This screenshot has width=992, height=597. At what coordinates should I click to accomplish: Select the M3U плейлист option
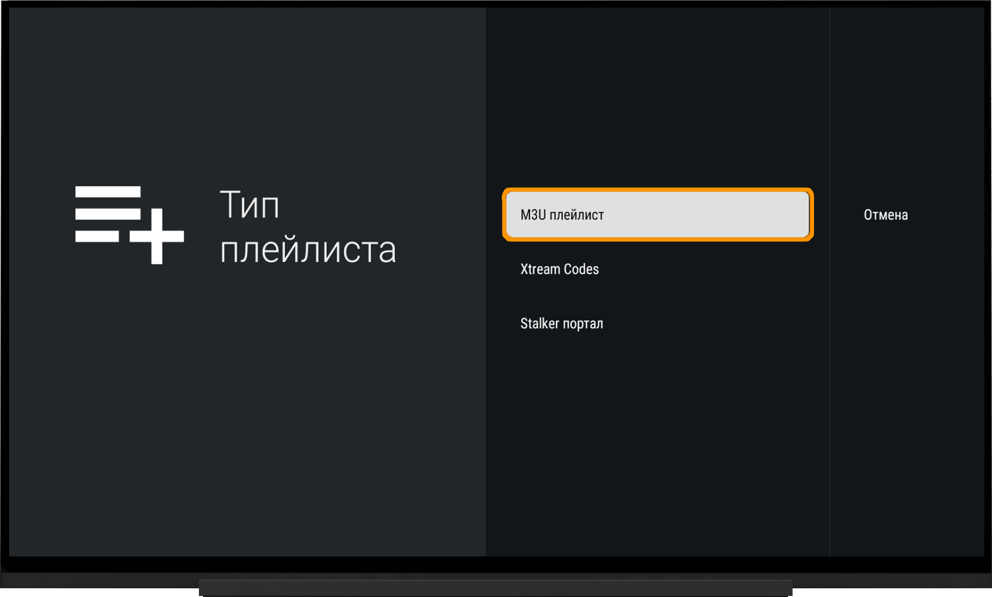[658, 215]
